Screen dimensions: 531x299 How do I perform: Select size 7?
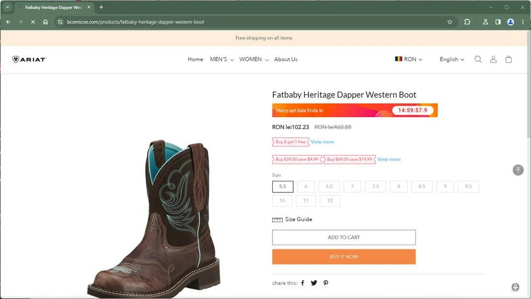(352, 187)
